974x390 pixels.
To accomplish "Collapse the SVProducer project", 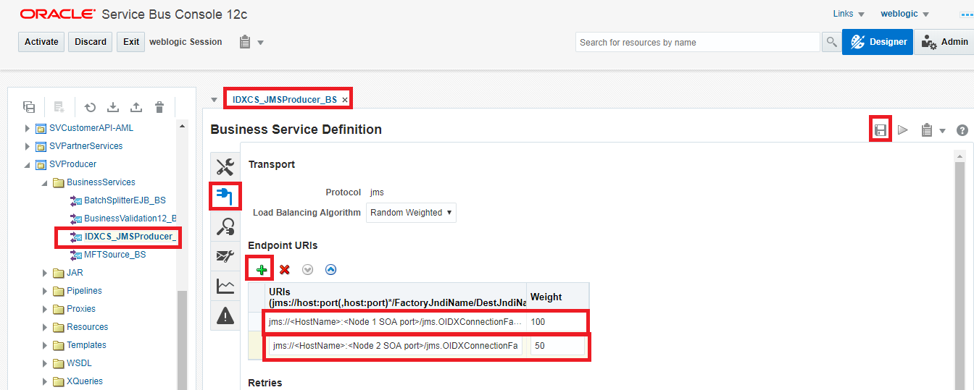I will pos(28,164).
